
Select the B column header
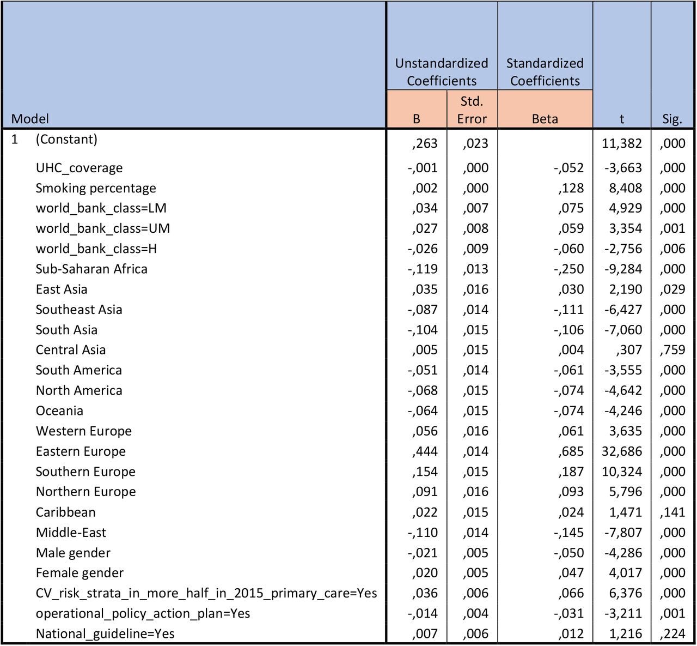tap(417, 119)
